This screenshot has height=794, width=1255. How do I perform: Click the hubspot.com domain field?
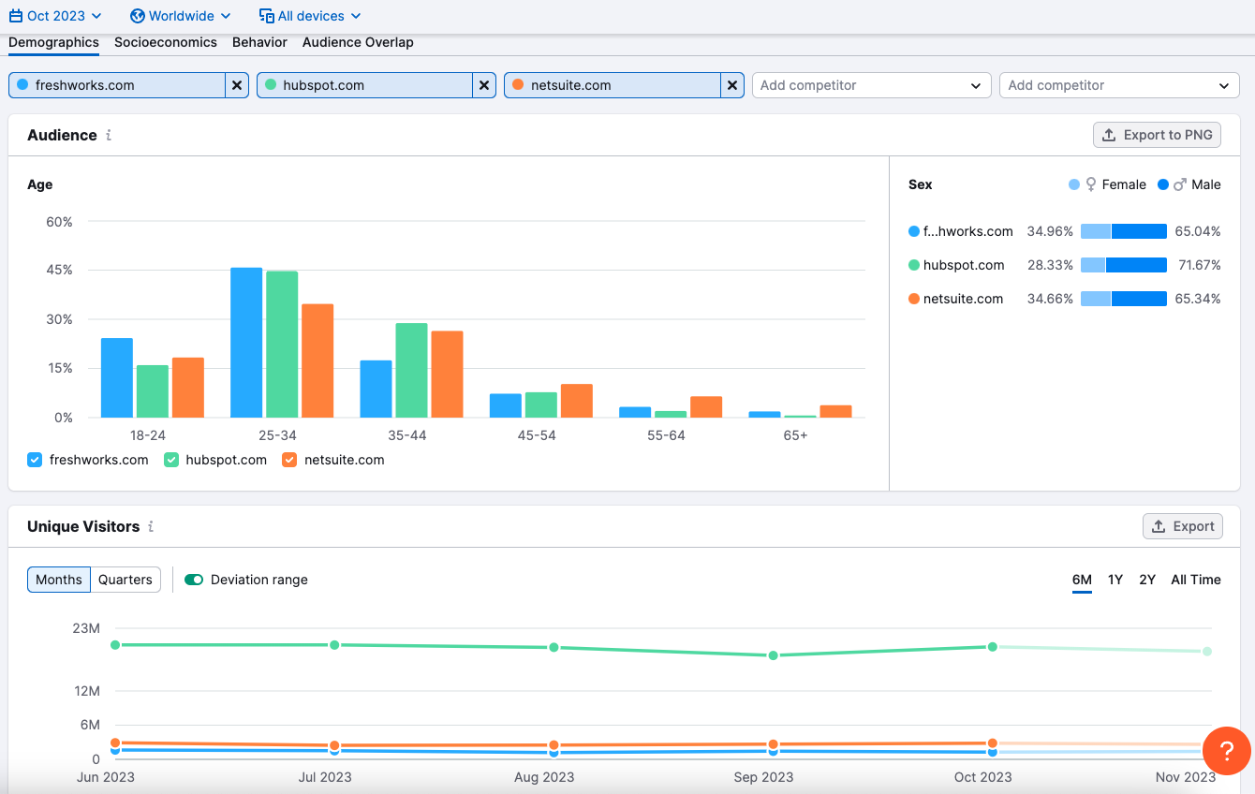(x=365, y=85)
